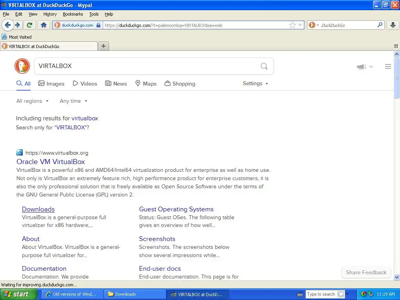The height and width of the screenshot is (300, 400).
Task: Expand the Any time filter
Action: [73, 101]
